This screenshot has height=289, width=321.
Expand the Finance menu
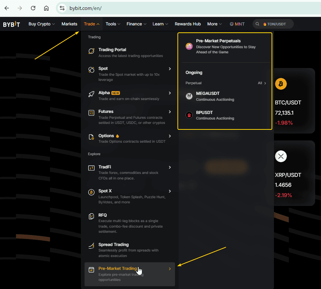136,24
